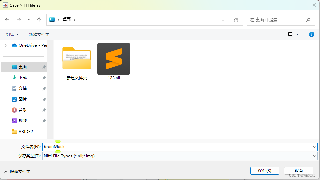Image resolution: width=320 pixels, height=180 pixels.
Task: Unpin 下载 using its pin icon
Action: [44, 78]
